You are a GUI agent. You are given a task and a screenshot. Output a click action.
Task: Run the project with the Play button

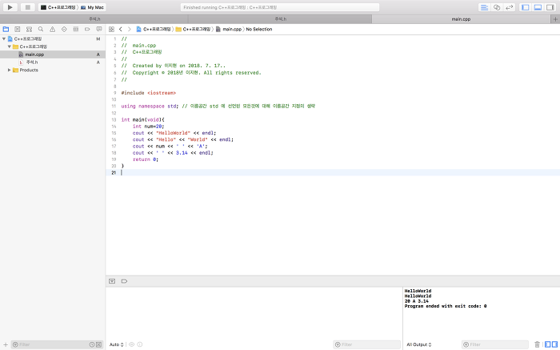click(10, 7)
